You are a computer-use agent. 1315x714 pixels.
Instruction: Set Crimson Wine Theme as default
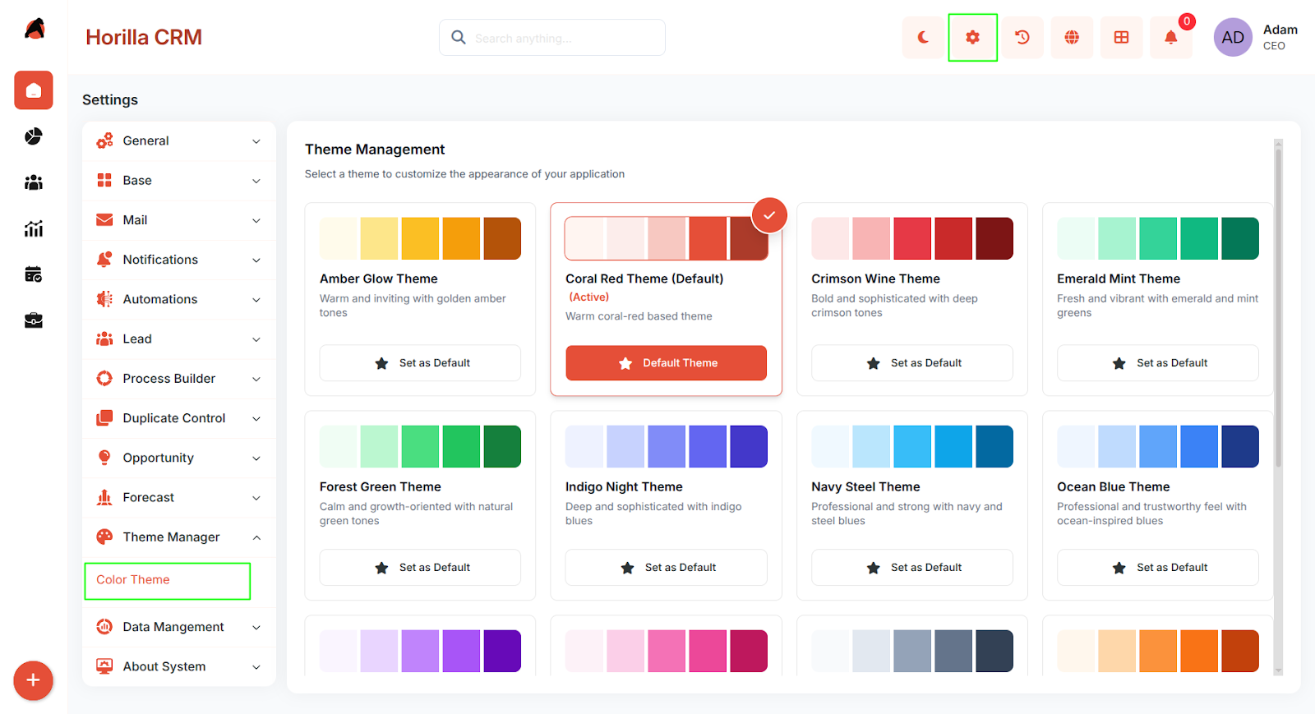912,363
